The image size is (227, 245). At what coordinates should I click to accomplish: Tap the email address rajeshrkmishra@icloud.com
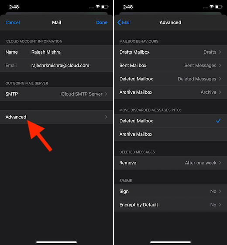click(60, 66)
